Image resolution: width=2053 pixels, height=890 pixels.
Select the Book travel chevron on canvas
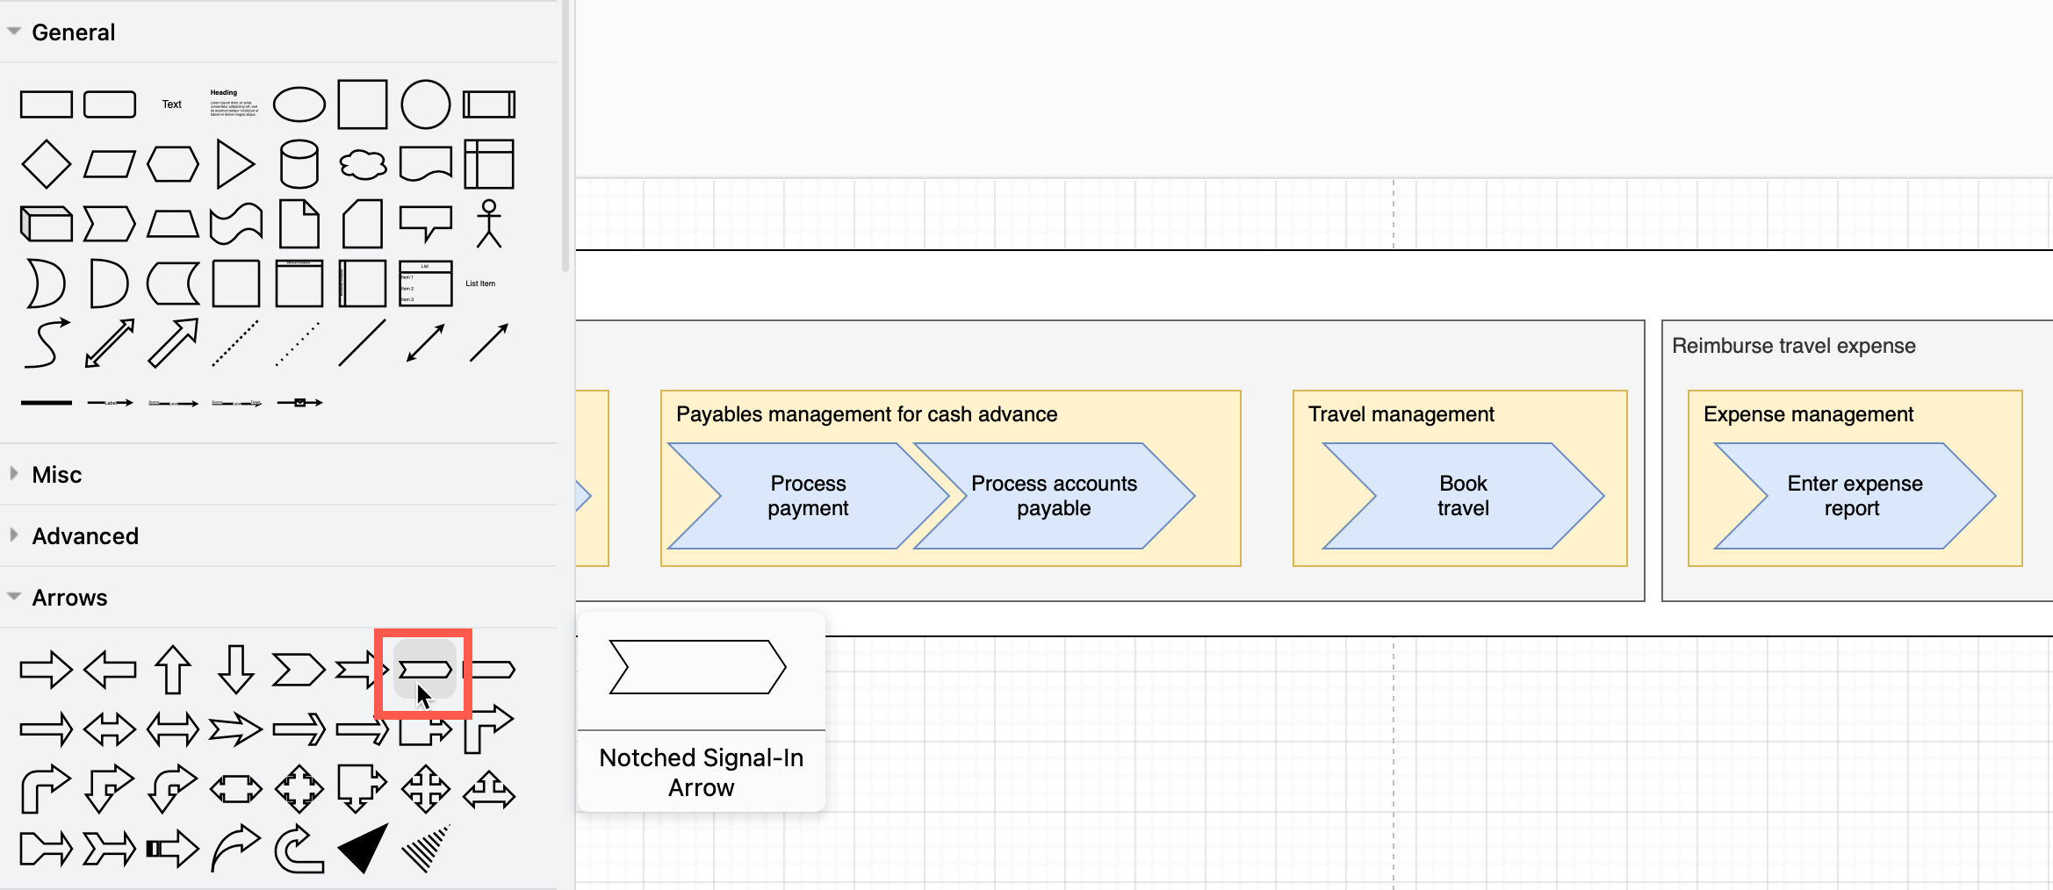pos(1462,495)
